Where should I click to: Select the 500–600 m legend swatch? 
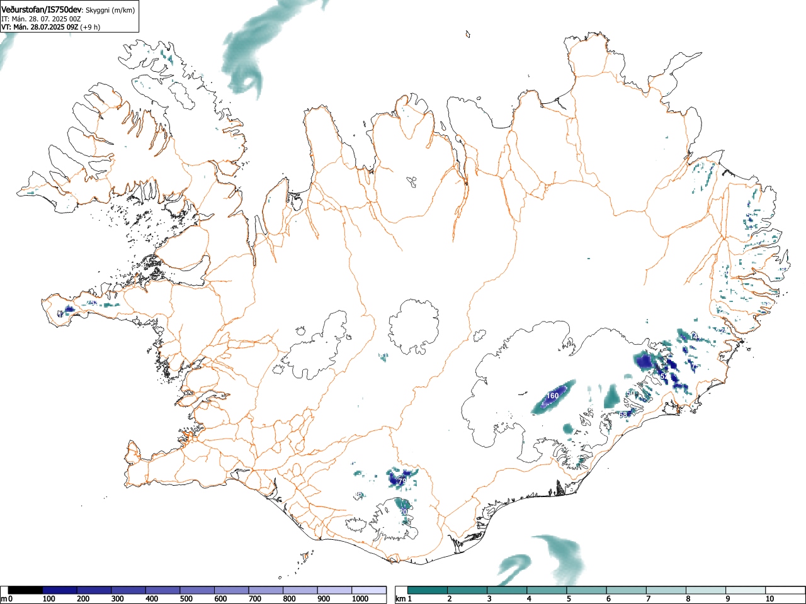click(x=197, y=590)
